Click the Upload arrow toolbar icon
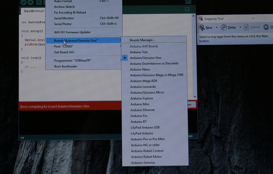This screenshot has height=174, width=273. click(x=30, y=2)
